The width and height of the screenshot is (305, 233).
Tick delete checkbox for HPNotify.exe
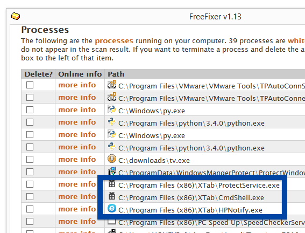coord(30,209)
